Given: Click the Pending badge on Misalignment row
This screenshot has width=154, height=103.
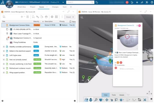Looking at the screenshot, I should tap(37, 25).
